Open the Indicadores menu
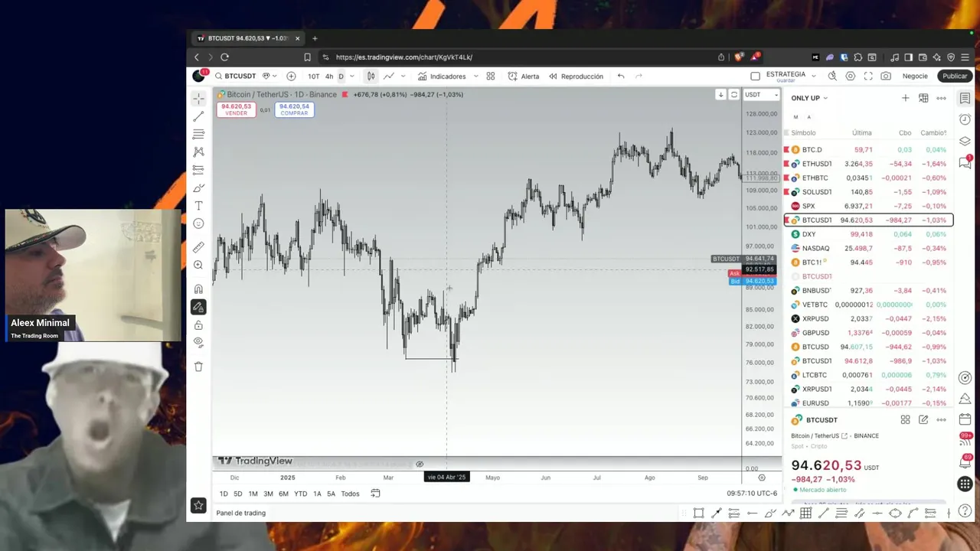Image resolution: width=980 pixels, height=551 pixels. (442, 76)
